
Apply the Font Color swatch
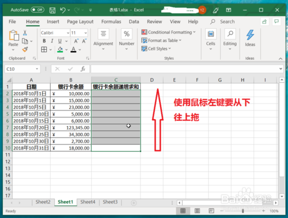coord(73,49)
